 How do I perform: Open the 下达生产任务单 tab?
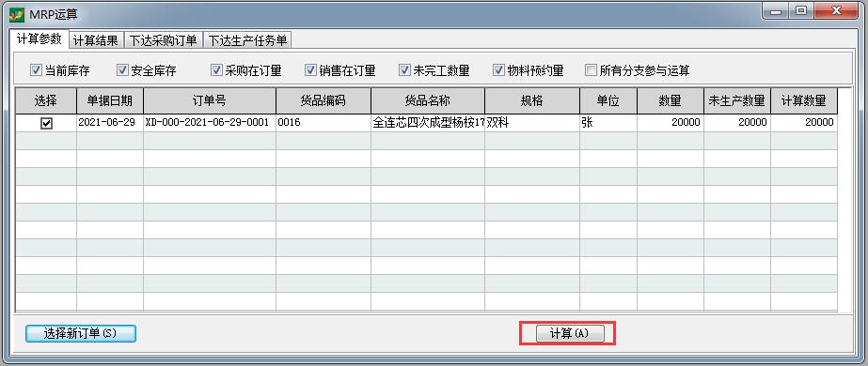coord(247,41)
